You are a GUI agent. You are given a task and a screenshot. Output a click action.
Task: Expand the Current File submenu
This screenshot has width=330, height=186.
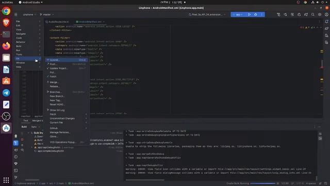pyautogui.click(x=67, y=122)
